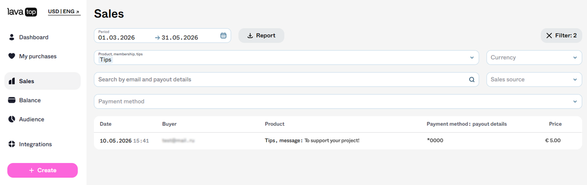Viewport: 587px width, 185px height.
Task: Expand the Payment method dropdown
Action: pos(338,101)
